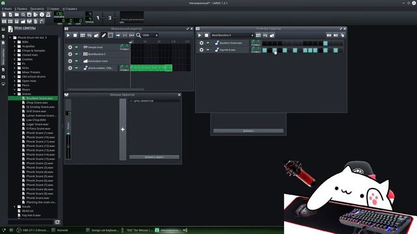This screenshot has width=417, height=234.
Task: Mute Southern Snare.wav beat track
Action: tap(208, 43)
